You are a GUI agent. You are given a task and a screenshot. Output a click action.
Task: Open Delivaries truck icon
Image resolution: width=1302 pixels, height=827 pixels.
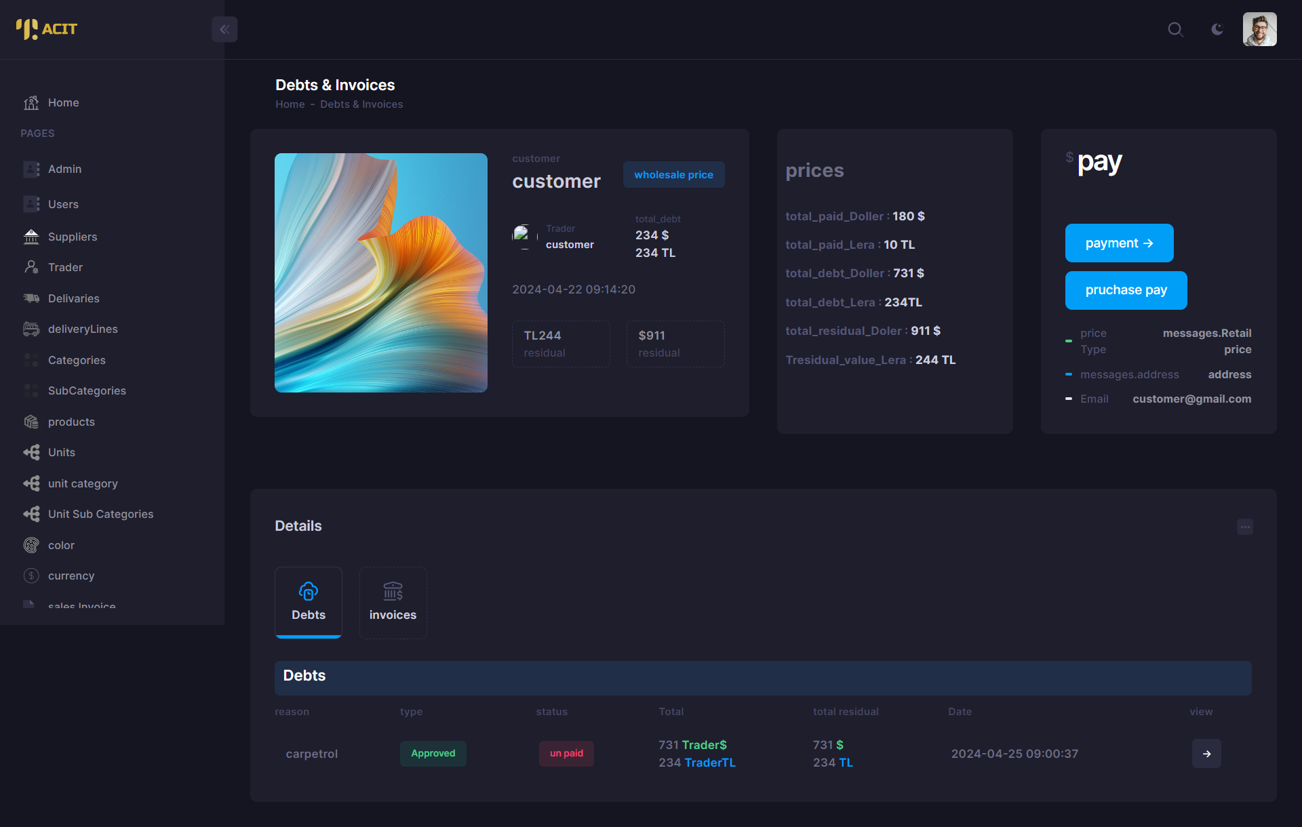[31, 298]
